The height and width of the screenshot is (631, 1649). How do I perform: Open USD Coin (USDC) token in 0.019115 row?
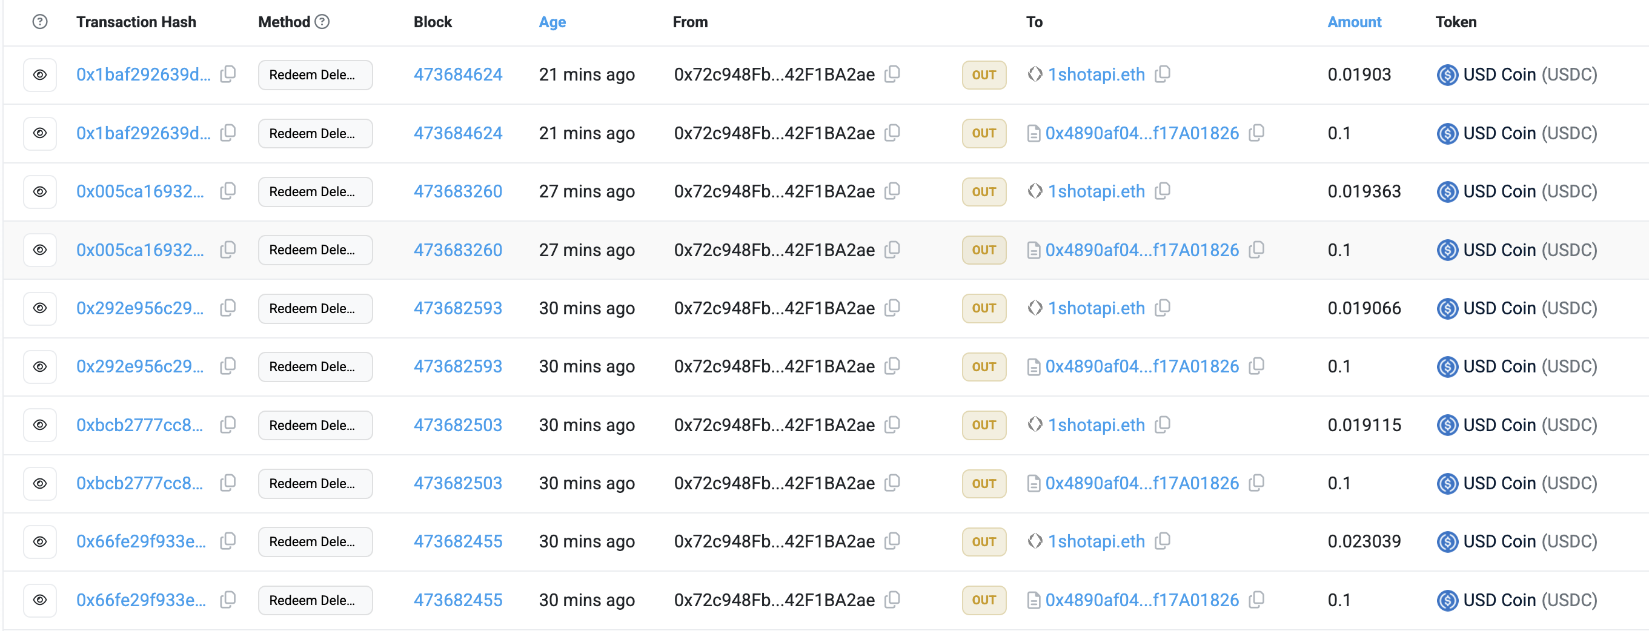click(1530, 425)
